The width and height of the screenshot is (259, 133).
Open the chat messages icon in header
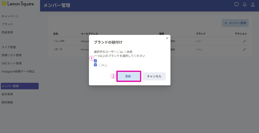pyautogui.click(x=236, y=4)
